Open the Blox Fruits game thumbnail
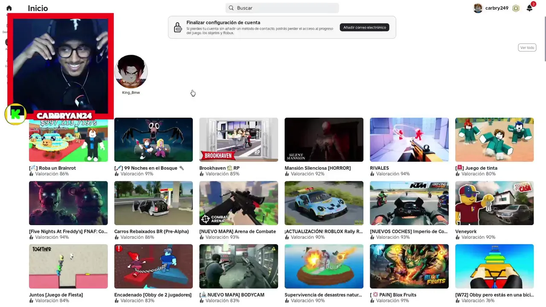The image size is (546, 307). tap(409, 266)
